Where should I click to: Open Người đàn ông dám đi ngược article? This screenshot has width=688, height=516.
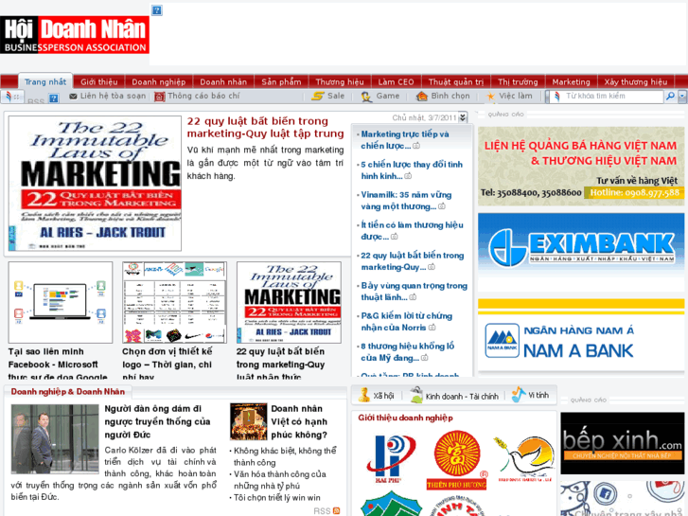(x=157, y=421)
